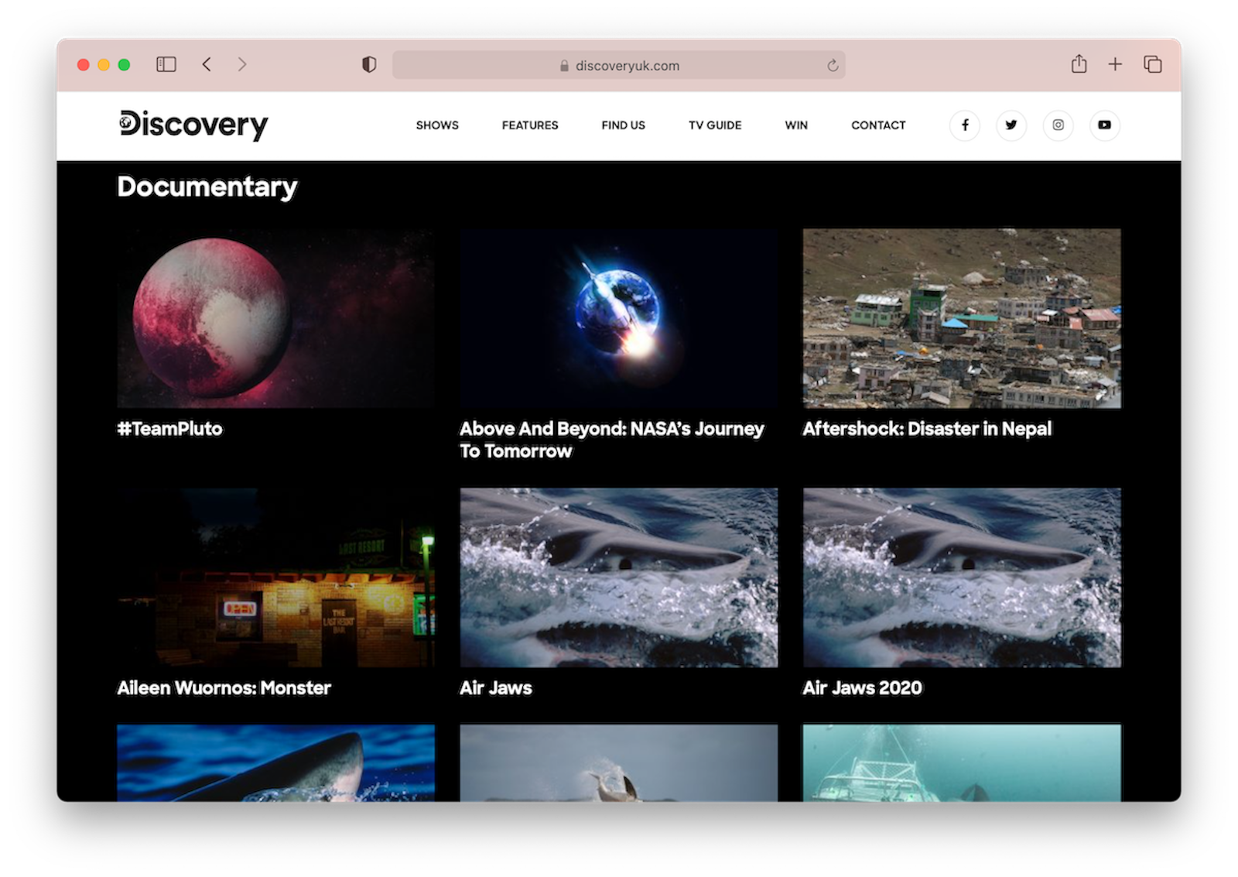The image size is (1238, 877).
Task: Open the Aftershock: Disaster in Nepal title
Action: click(x=927, y=429)
